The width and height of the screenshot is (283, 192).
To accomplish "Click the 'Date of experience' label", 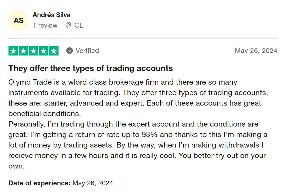I will [39, 183].
